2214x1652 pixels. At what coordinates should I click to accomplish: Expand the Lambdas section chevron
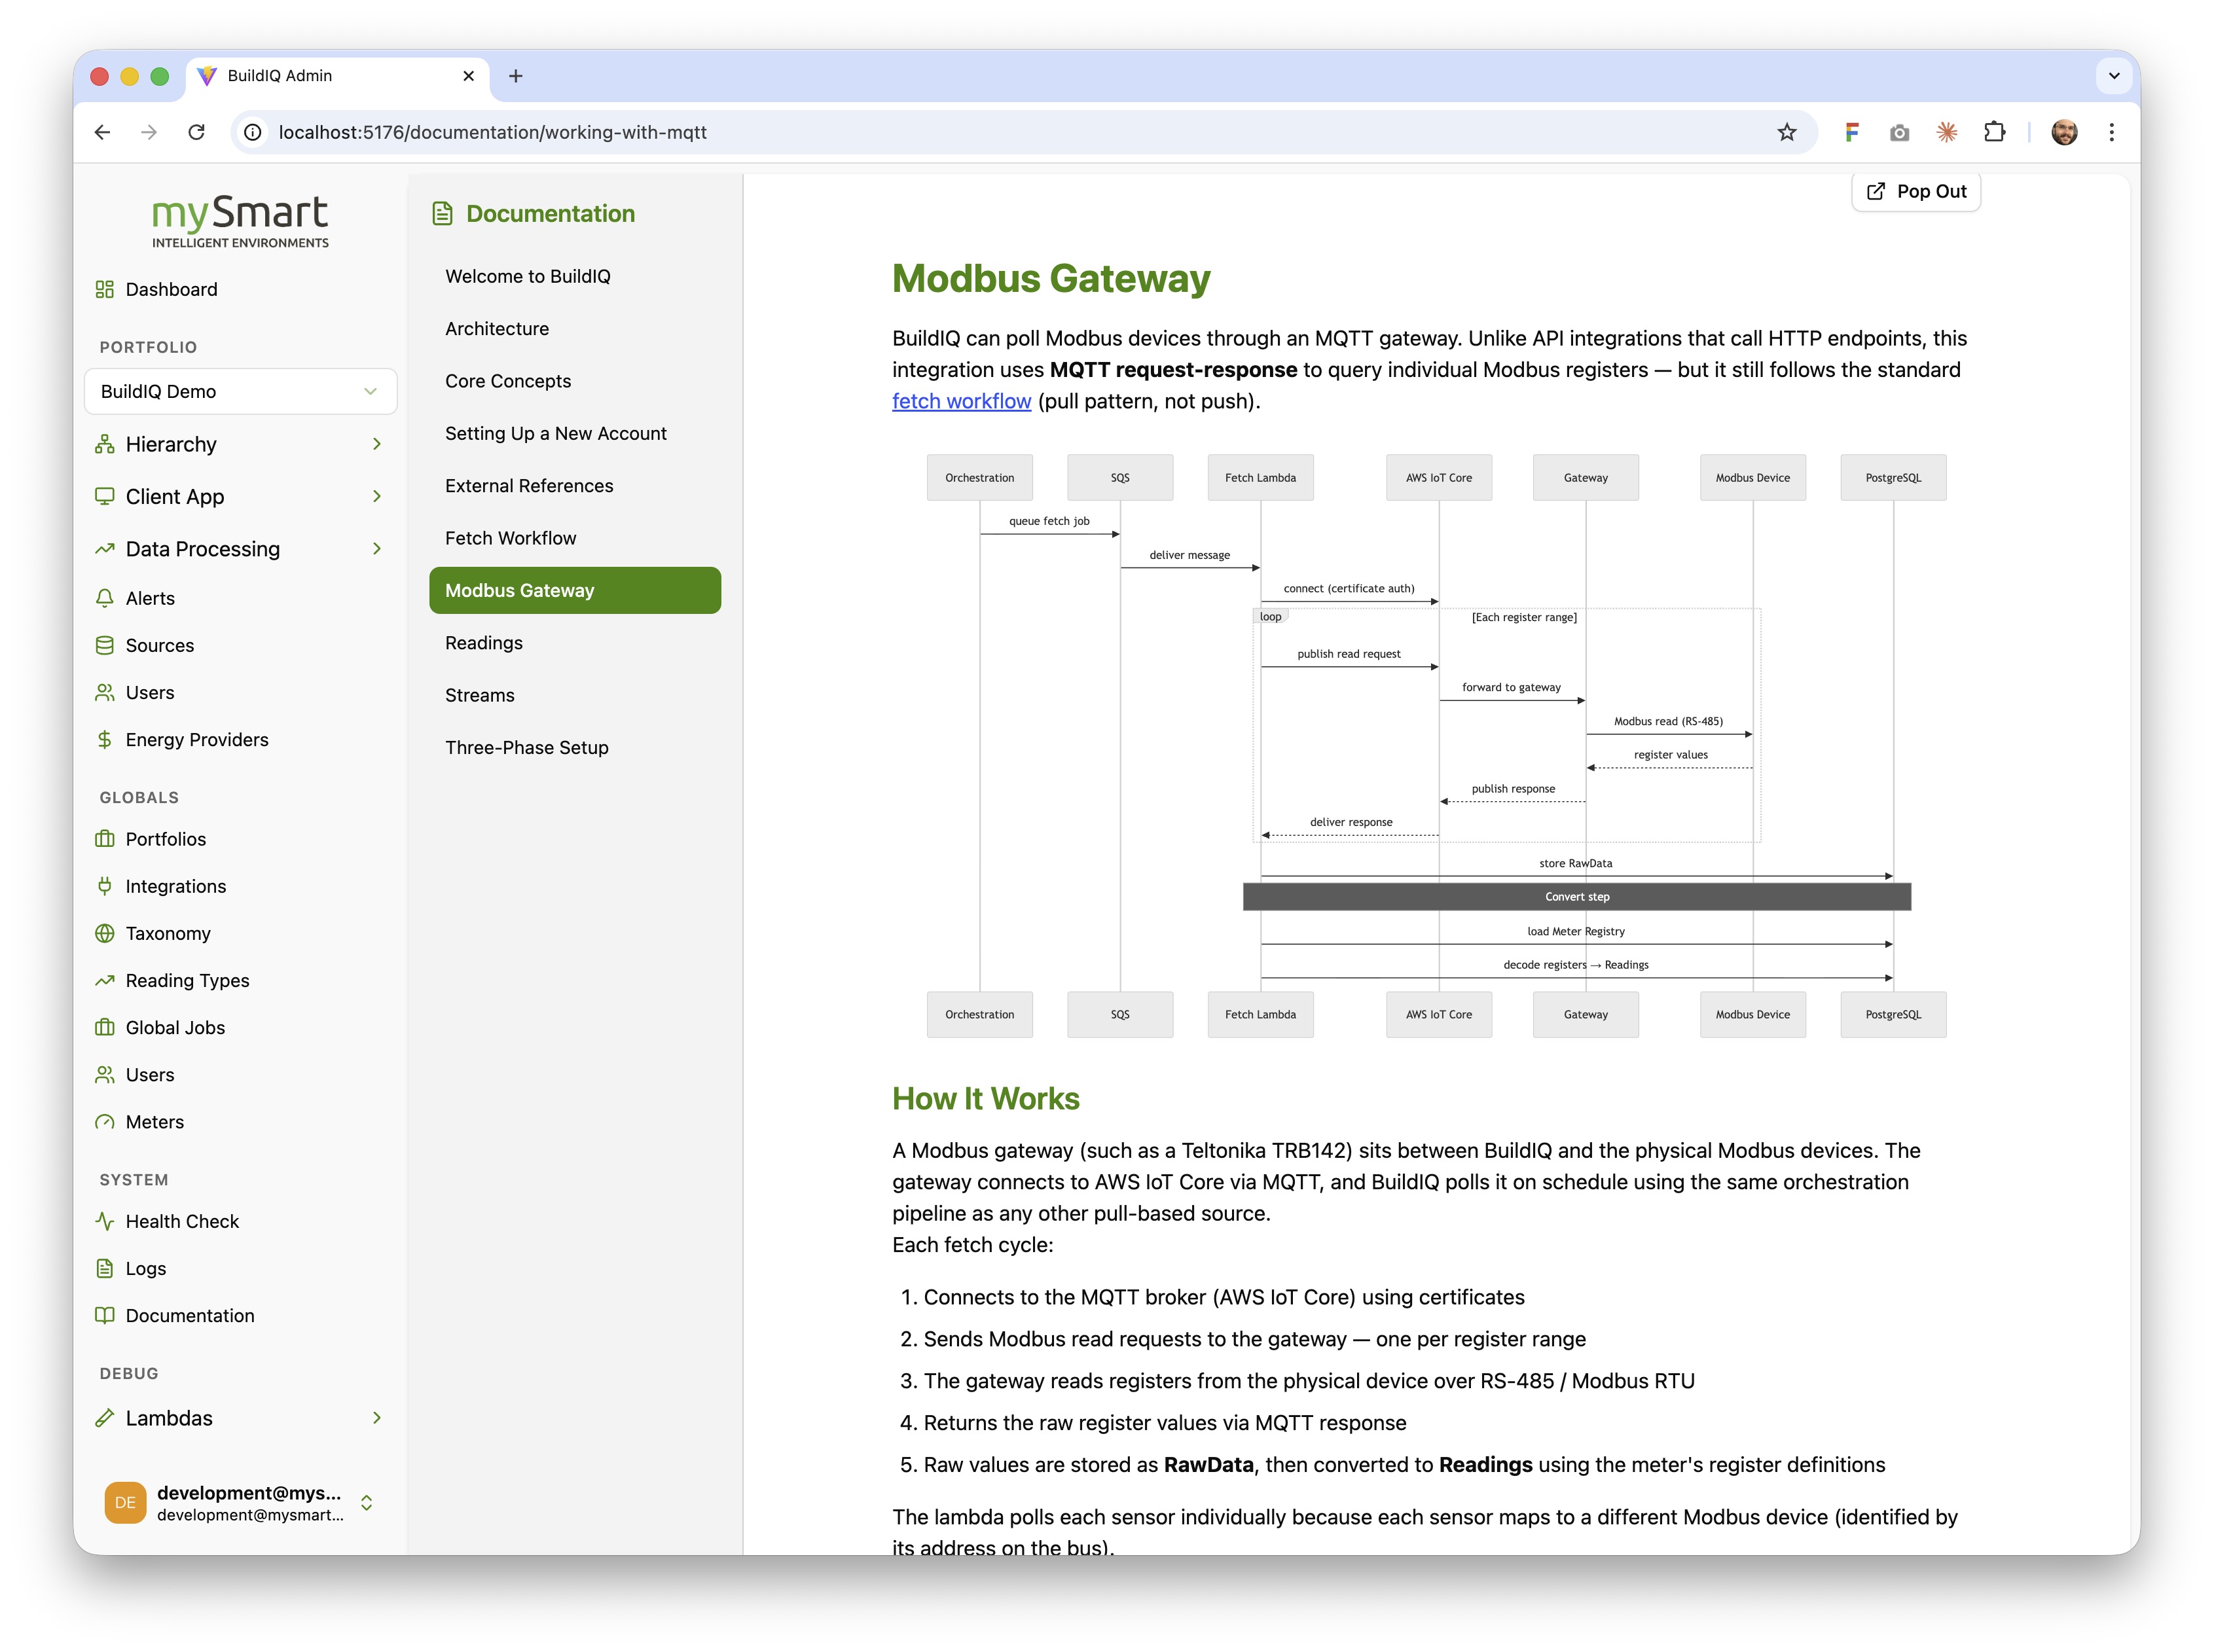click(377, 1418)
